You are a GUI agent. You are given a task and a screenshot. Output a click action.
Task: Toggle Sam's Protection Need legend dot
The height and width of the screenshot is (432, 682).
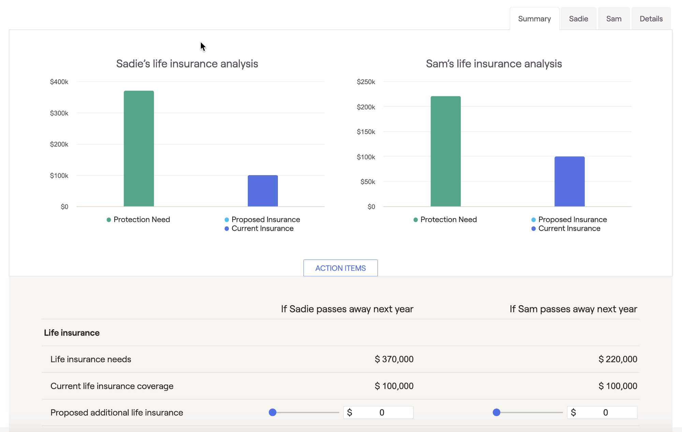[416, 220]
